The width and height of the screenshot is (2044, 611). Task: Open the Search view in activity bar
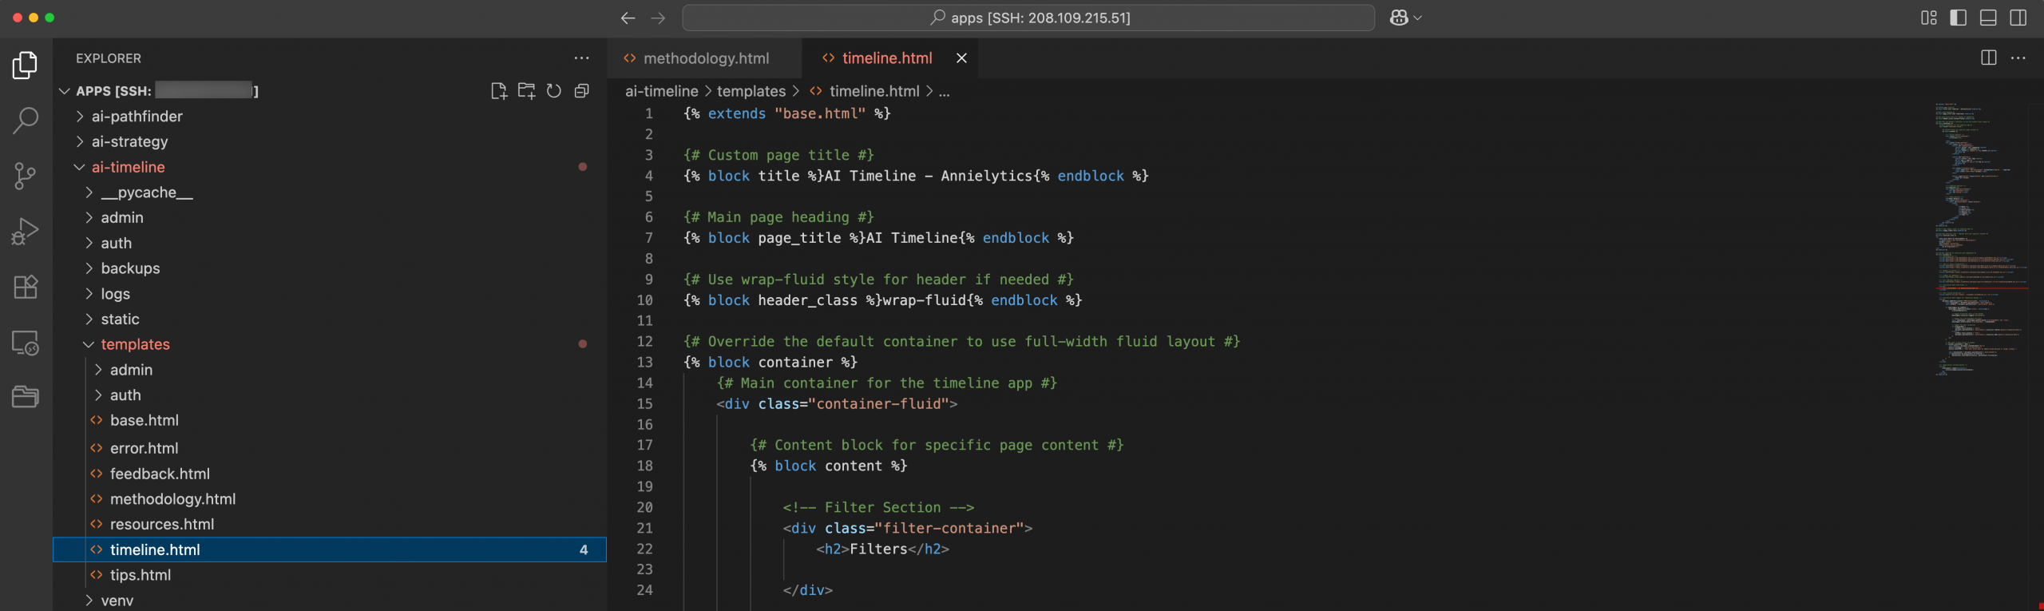[x=26, y=121]
